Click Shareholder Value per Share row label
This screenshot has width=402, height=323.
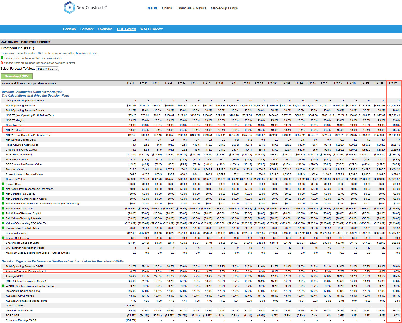click(23, 243)
